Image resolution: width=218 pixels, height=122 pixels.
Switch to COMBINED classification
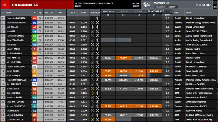pyautogui.click(x=160, y=7)
